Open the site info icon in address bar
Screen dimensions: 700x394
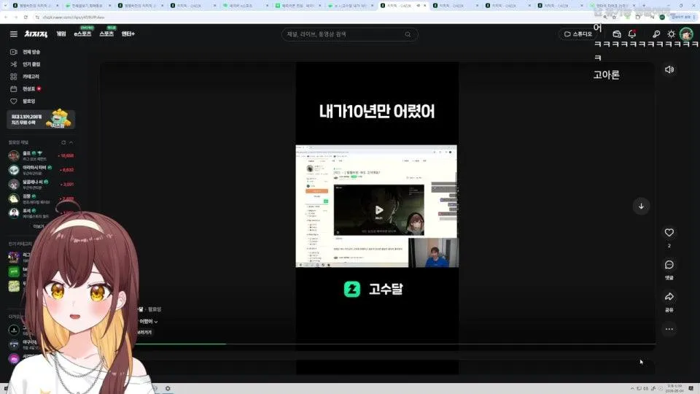(x=37, y=17)
